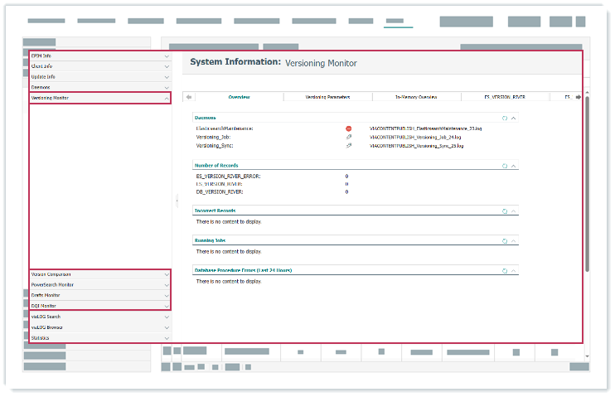Click the vertical scrollbar in main panel
Screen dimensions: 615x397
587,182
